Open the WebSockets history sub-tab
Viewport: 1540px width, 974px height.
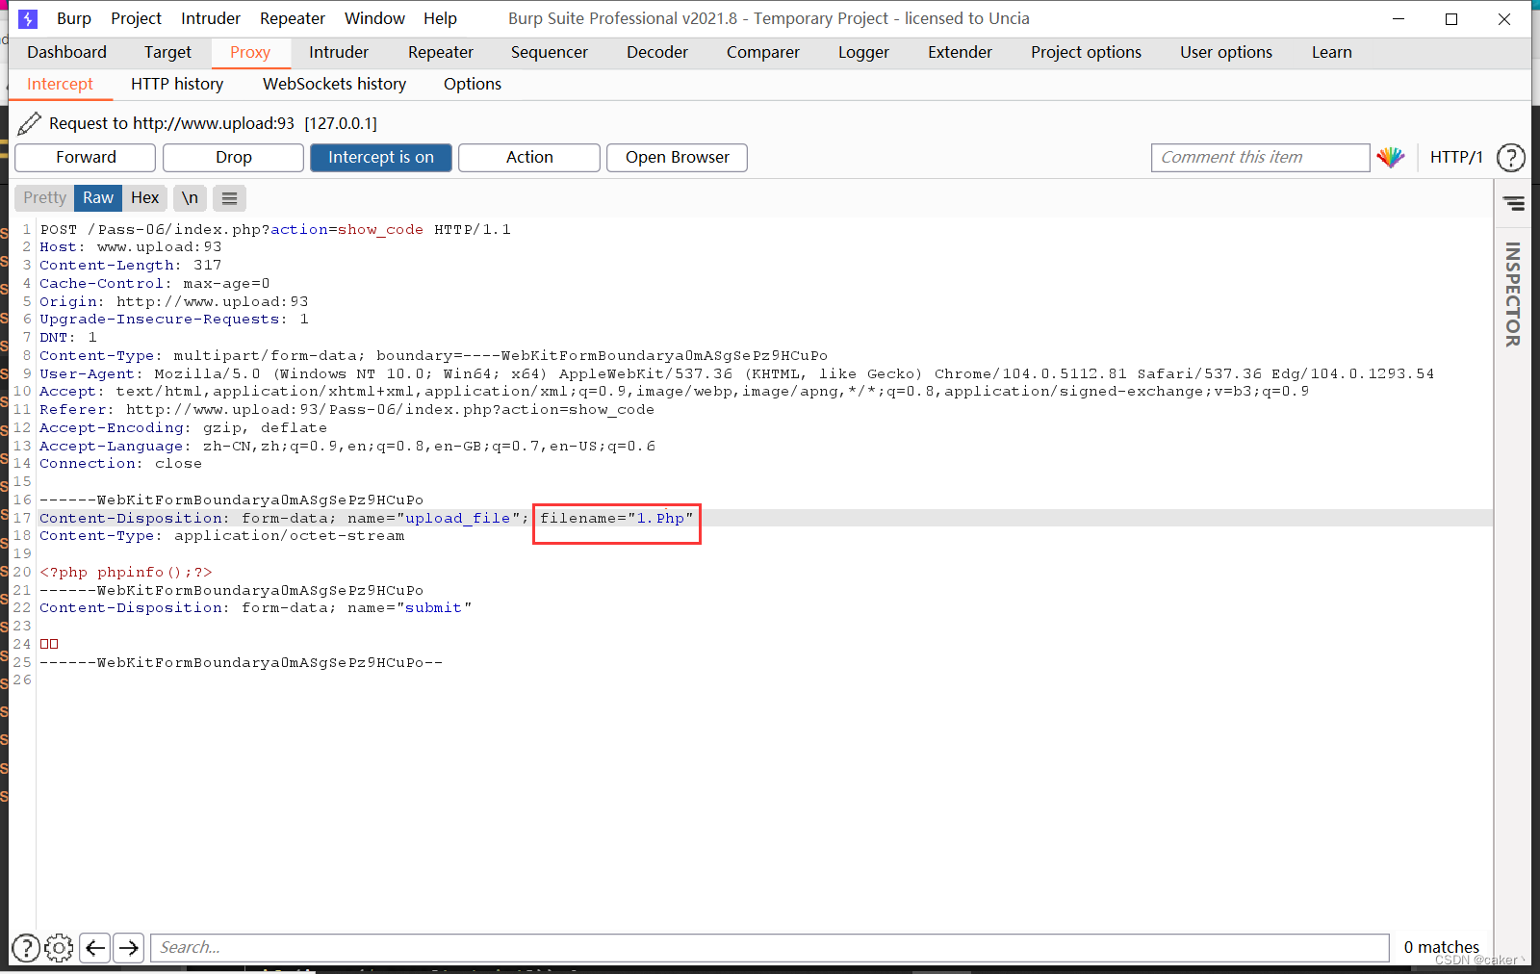335,85
